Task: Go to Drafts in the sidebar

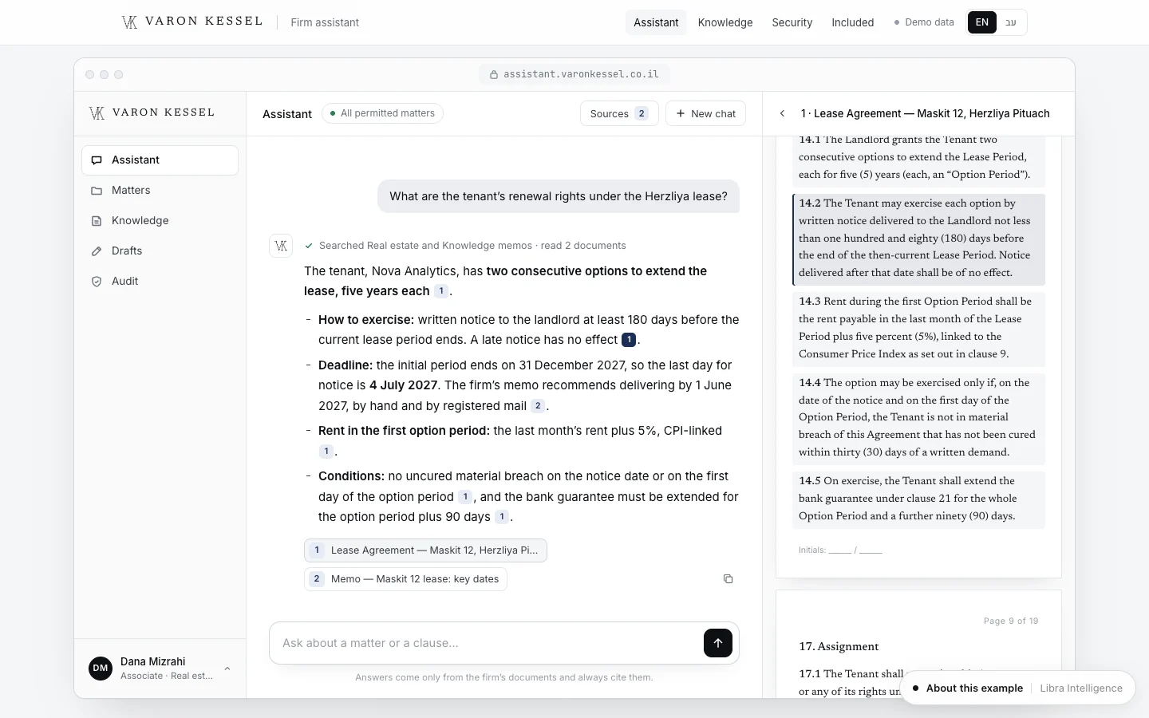Action: coord(160,251)
